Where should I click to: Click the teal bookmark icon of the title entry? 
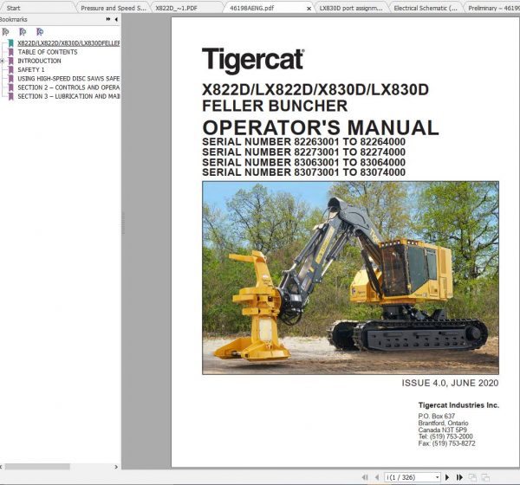click(11, 43)
